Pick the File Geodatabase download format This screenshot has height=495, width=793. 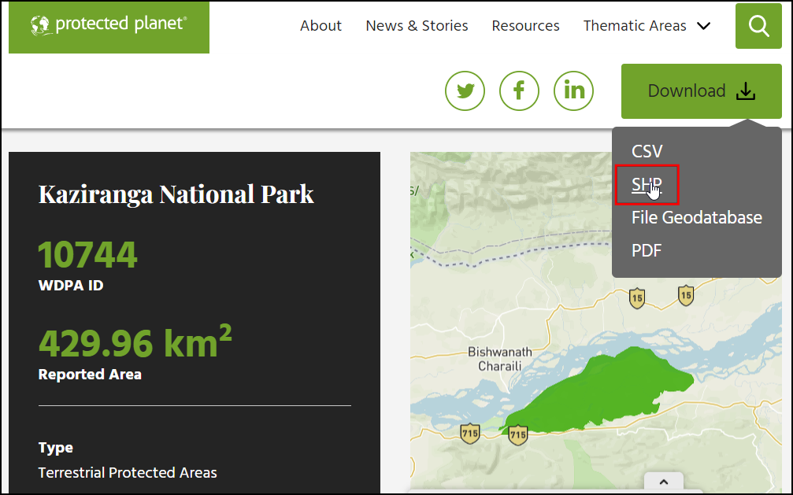[696, 217]
